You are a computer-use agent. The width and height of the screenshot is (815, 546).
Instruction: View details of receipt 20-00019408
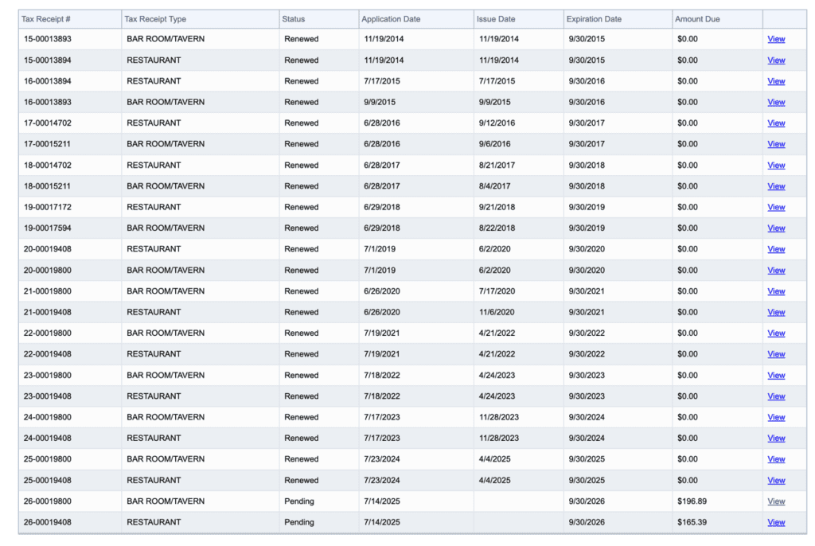[x=776, y=249]
